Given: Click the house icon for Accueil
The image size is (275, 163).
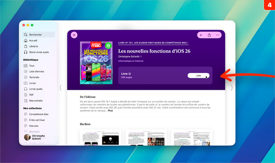Looking at the screenshot, I should click(x=25, y=41).
